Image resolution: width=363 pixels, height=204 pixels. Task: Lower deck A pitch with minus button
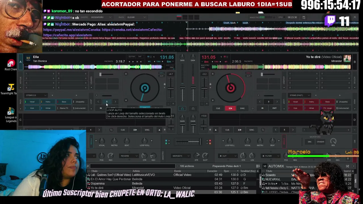[168, 104]
